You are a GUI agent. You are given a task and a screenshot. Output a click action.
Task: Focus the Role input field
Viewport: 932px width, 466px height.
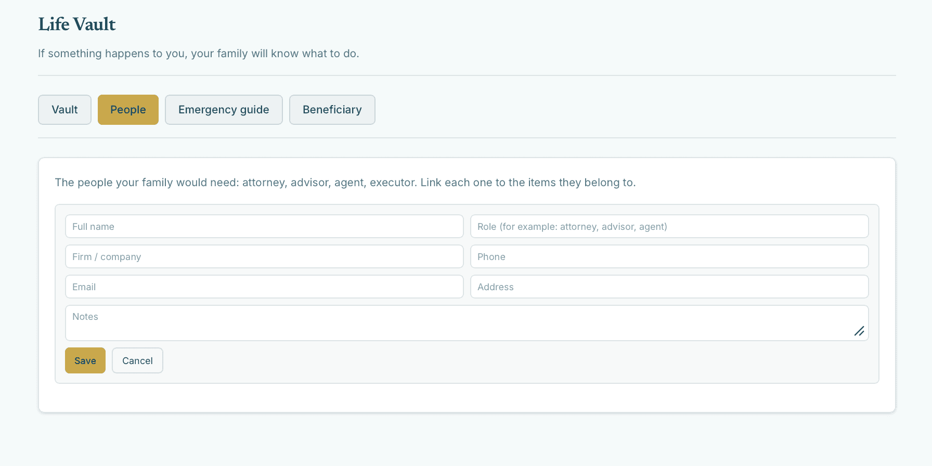tap(669, 226)
